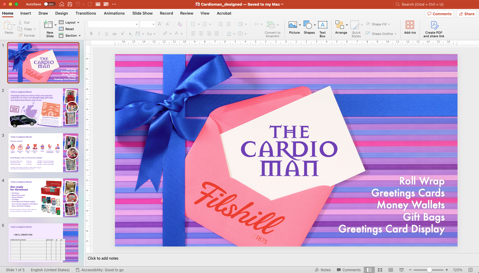Toggle justify text alignment
Image resolution: width=479 pixels, height=273 pixels.
point(217,34)
